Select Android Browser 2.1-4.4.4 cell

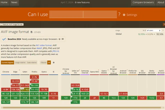pyautogui.click(x=123, y=94)
